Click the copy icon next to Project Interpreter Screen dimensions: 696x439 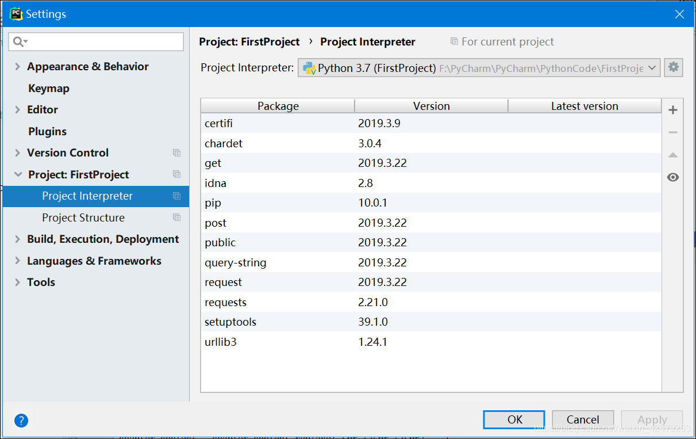[x=177, y=196]
